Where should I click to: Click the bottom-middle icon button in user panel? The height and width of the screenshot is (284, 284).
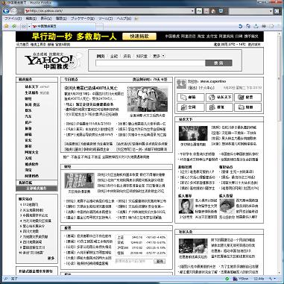[x=219, y=107]
